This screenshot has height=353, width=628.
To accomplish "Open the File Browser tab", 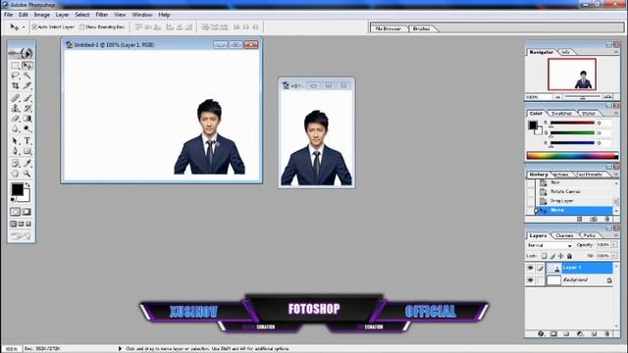I will (x=388, y=28).
